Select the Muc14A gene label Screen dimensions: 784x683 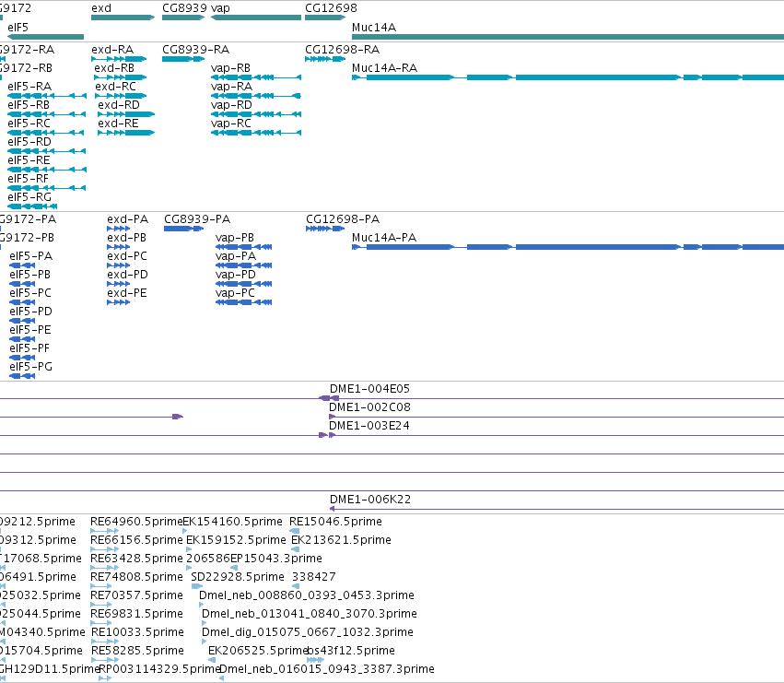[x=374, y=28]
